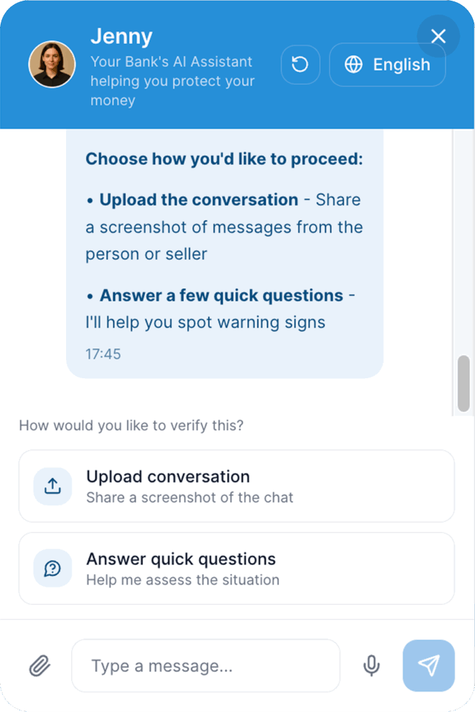Image resolution: width=475 pixels, height=712 pixels.
Task: Click the globe icon beside English
Action: coord(354,65)
